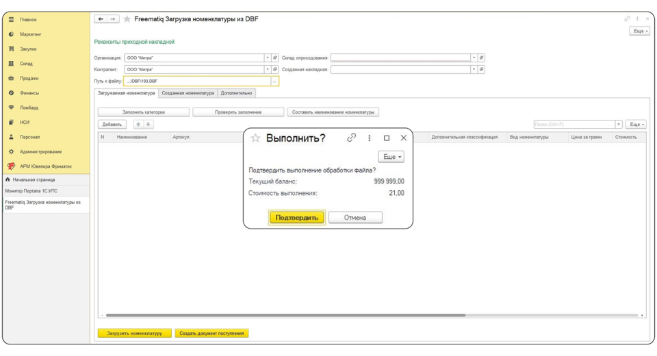The width and height of the screenshot is (657, 356).
Task: Go to the Склад section
Action: (x=26, y=64)
